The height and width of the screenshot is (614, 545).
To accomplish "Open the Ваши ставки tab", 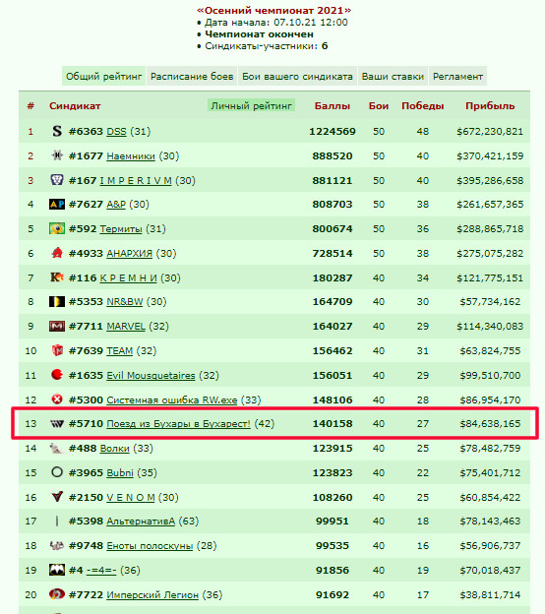I will point(393,77).
